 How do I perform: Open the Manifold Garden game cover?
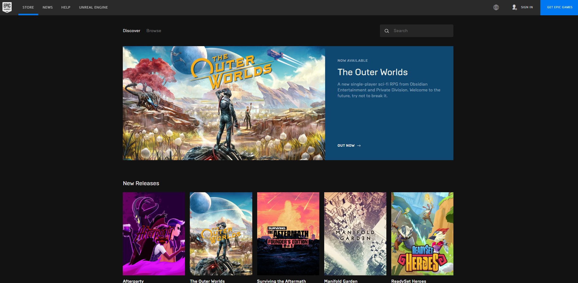click(x=355, y=234)
